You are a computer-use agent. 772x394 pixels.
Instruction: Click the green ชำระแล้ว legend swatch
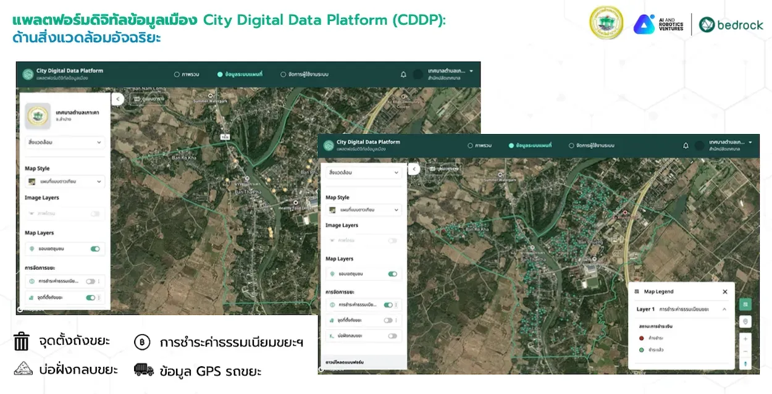pos(642,350)
